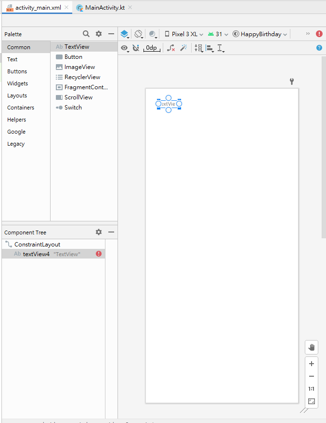Select Google palette category
The height and width of the screenshot is (423, 326).
[26, 132]
